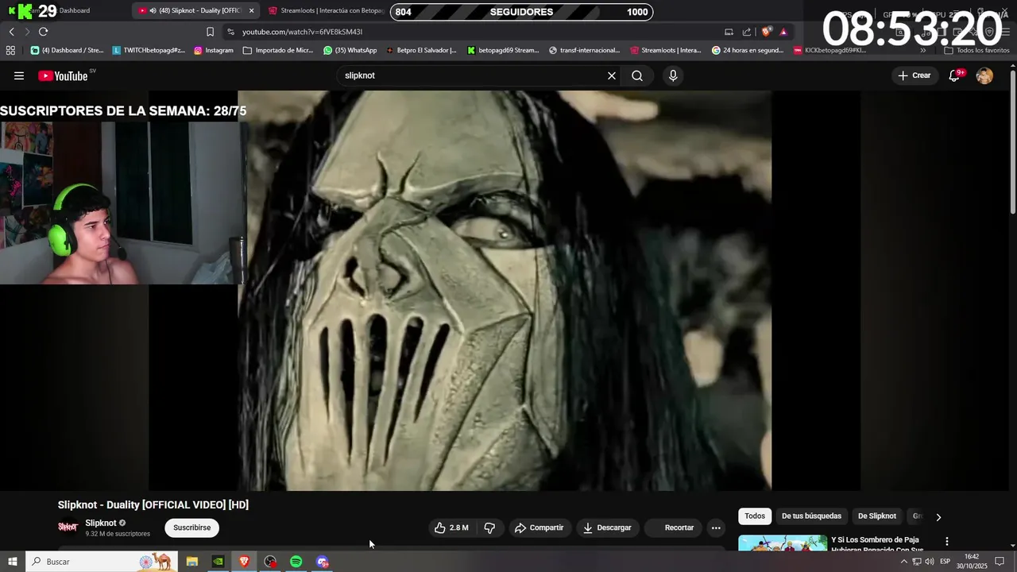Open the Streamloots | Intera... bookmark
The width and height of the screenshot is (1017, 572).
tap(666, 50)
